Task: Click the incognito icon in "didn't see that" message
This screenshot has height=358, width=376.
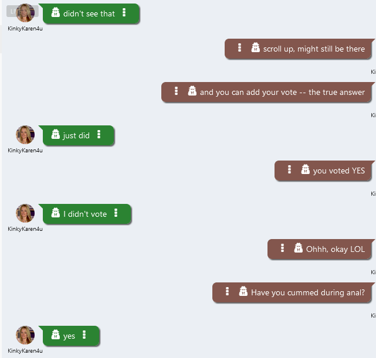Action: coord(56,13)
